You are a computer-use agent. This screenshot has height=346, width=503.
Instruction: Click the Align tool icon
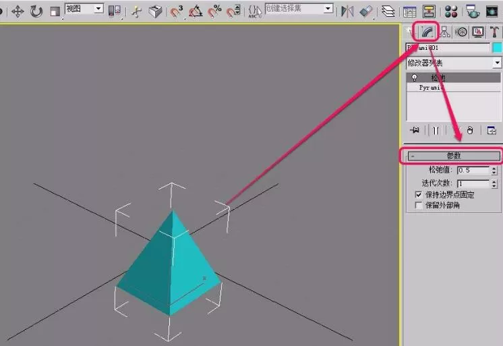point(366,12)
